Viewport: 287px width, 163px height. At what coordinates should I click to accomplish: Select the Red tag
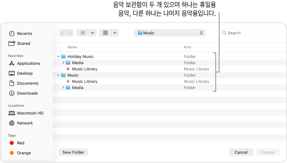coord(17,143)
